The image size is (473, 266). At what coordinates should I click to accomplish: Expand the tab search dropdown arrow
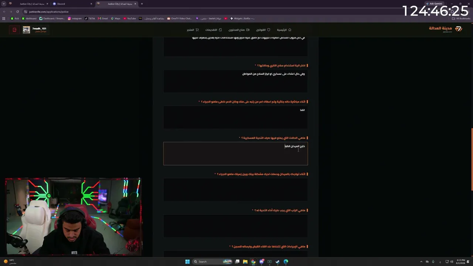pyautogui.click(x=3, y=4)
